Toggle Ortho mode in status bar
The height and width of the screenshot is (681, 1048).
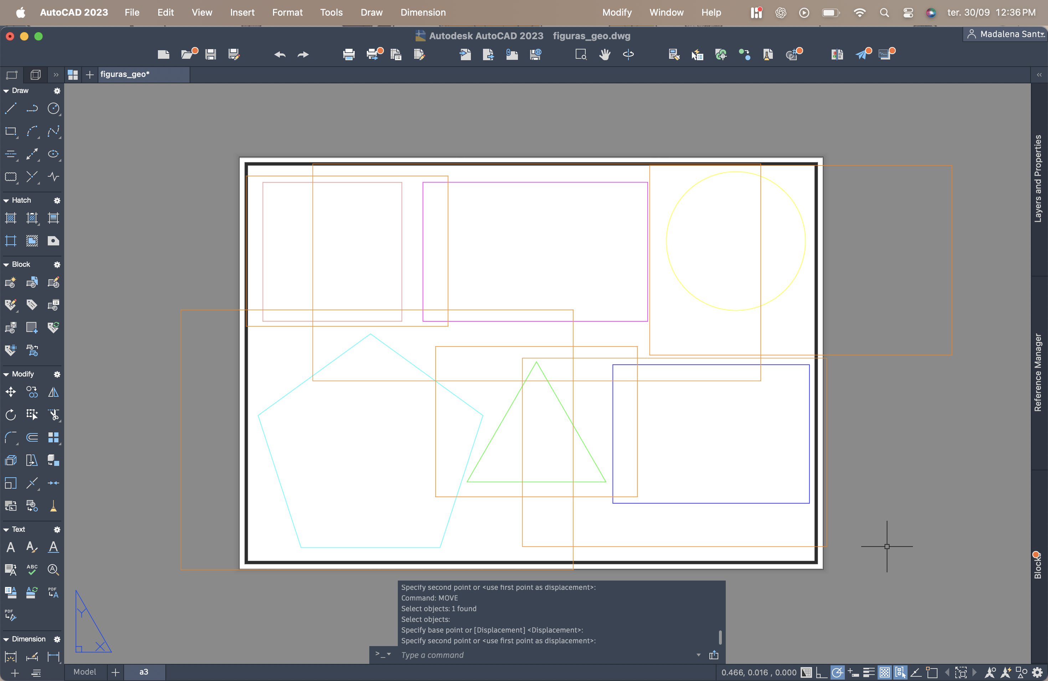point(821,672)
